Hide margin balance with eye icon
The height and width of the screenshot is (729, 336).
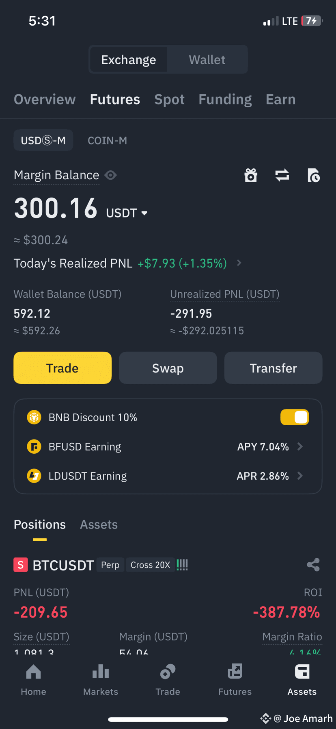110,175
